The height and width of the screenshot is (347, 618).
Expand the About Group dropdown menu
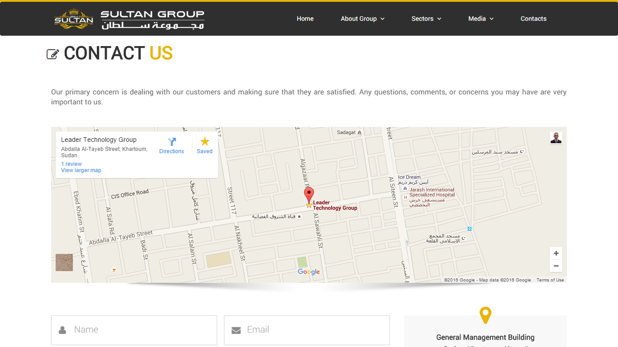point(362,19)
